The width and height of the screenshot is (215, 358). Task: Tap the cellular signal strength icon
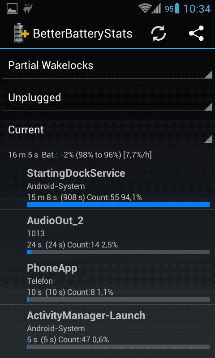(156, 9)
